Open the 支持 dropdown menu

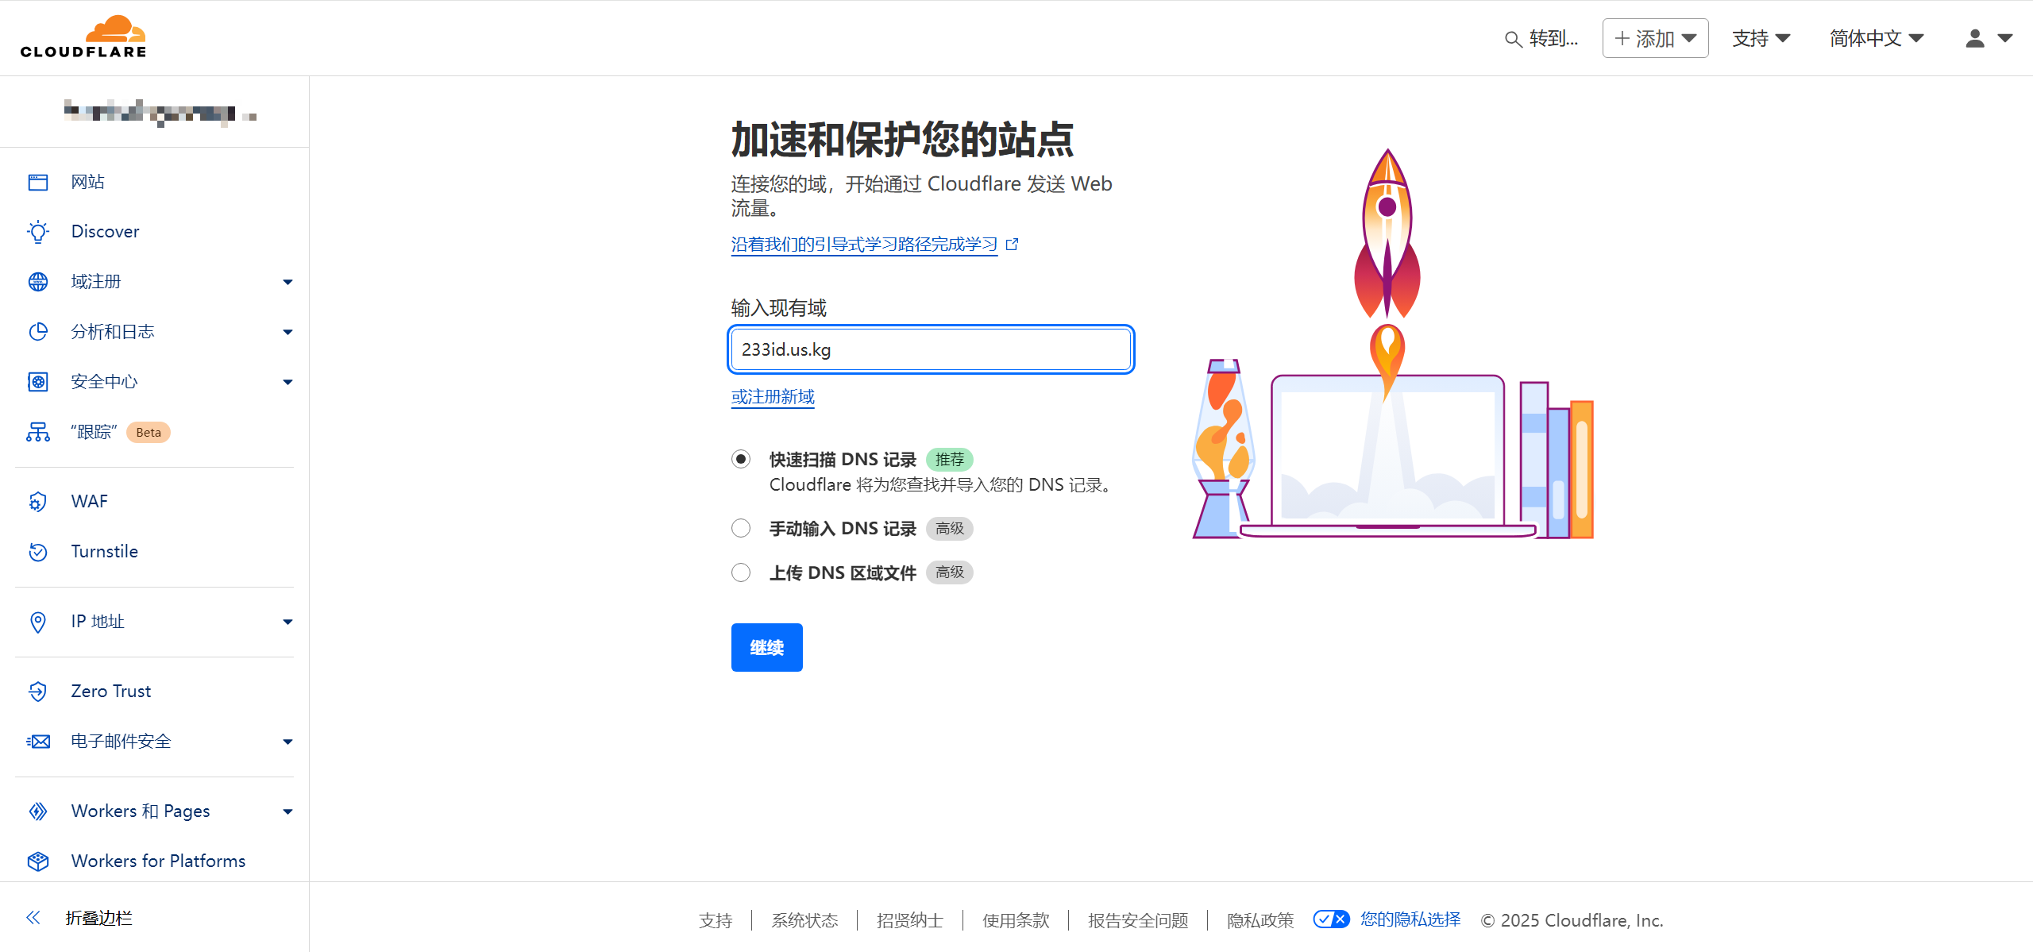1761,38
